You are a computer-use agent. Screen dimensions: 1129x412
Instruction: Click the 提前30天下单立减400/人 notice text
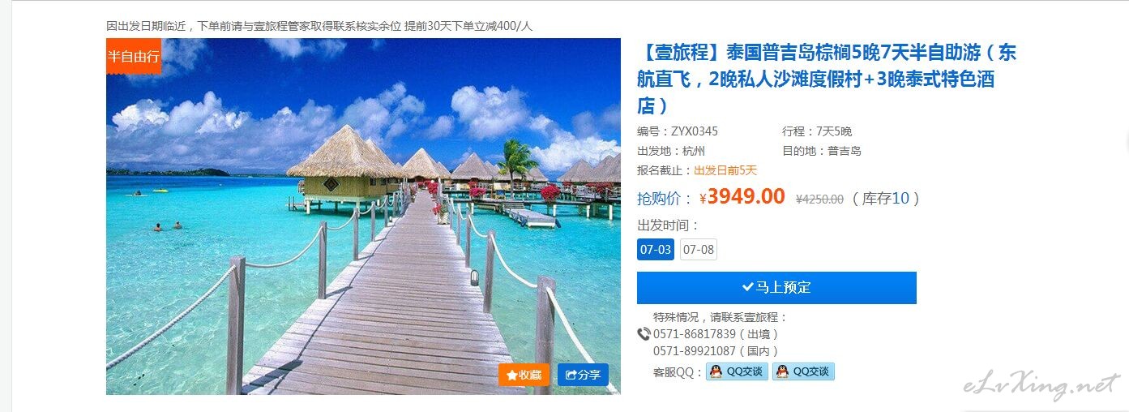tap(468, 26)
